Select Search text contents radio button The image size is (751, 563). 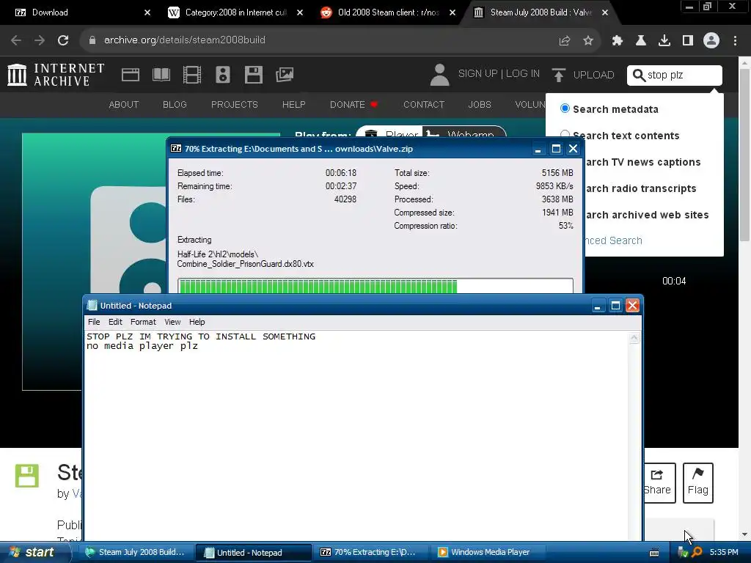tap(565, 135)
